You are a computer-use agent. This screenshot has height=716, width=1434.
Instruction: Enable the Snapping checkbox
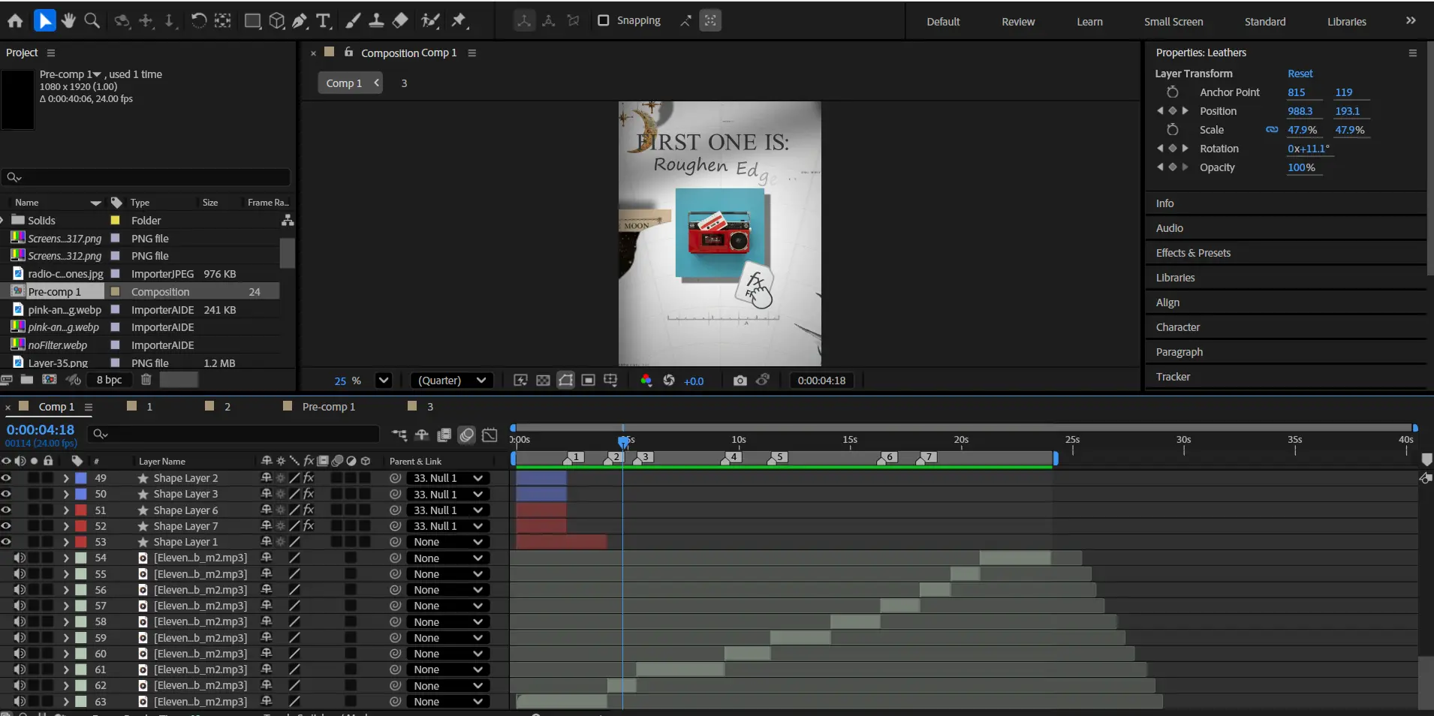pyautogui.click(x=603, y=20)
